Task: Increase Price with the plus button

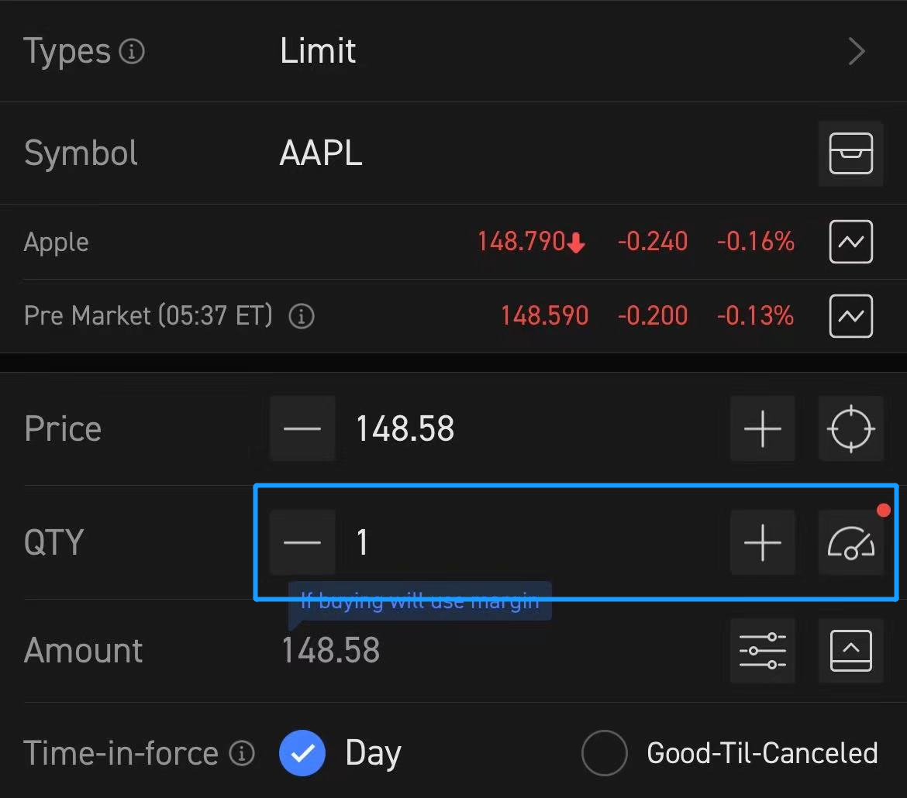Action: coord(762,428)
